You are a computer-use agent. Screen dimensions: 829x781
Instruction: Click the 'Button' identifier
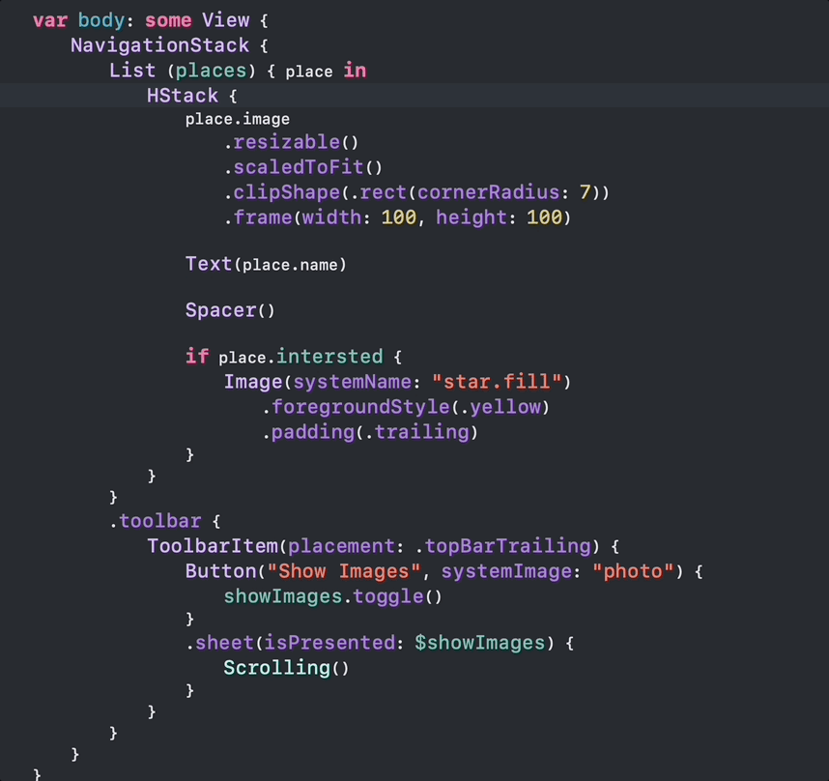pyautogui.click(x=221, y=571)
